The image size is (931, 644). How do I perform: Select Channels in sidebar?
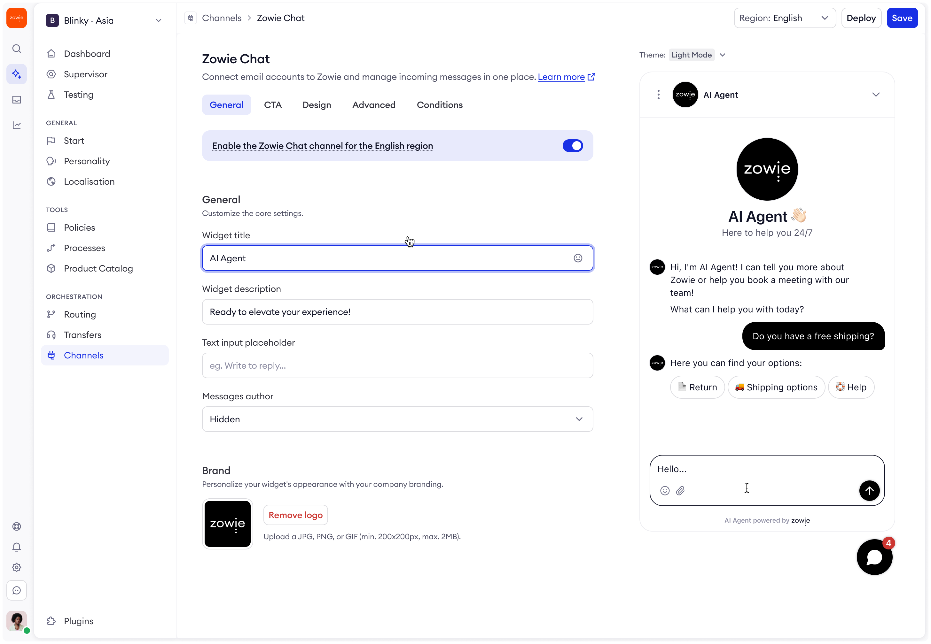pos(104,356)
